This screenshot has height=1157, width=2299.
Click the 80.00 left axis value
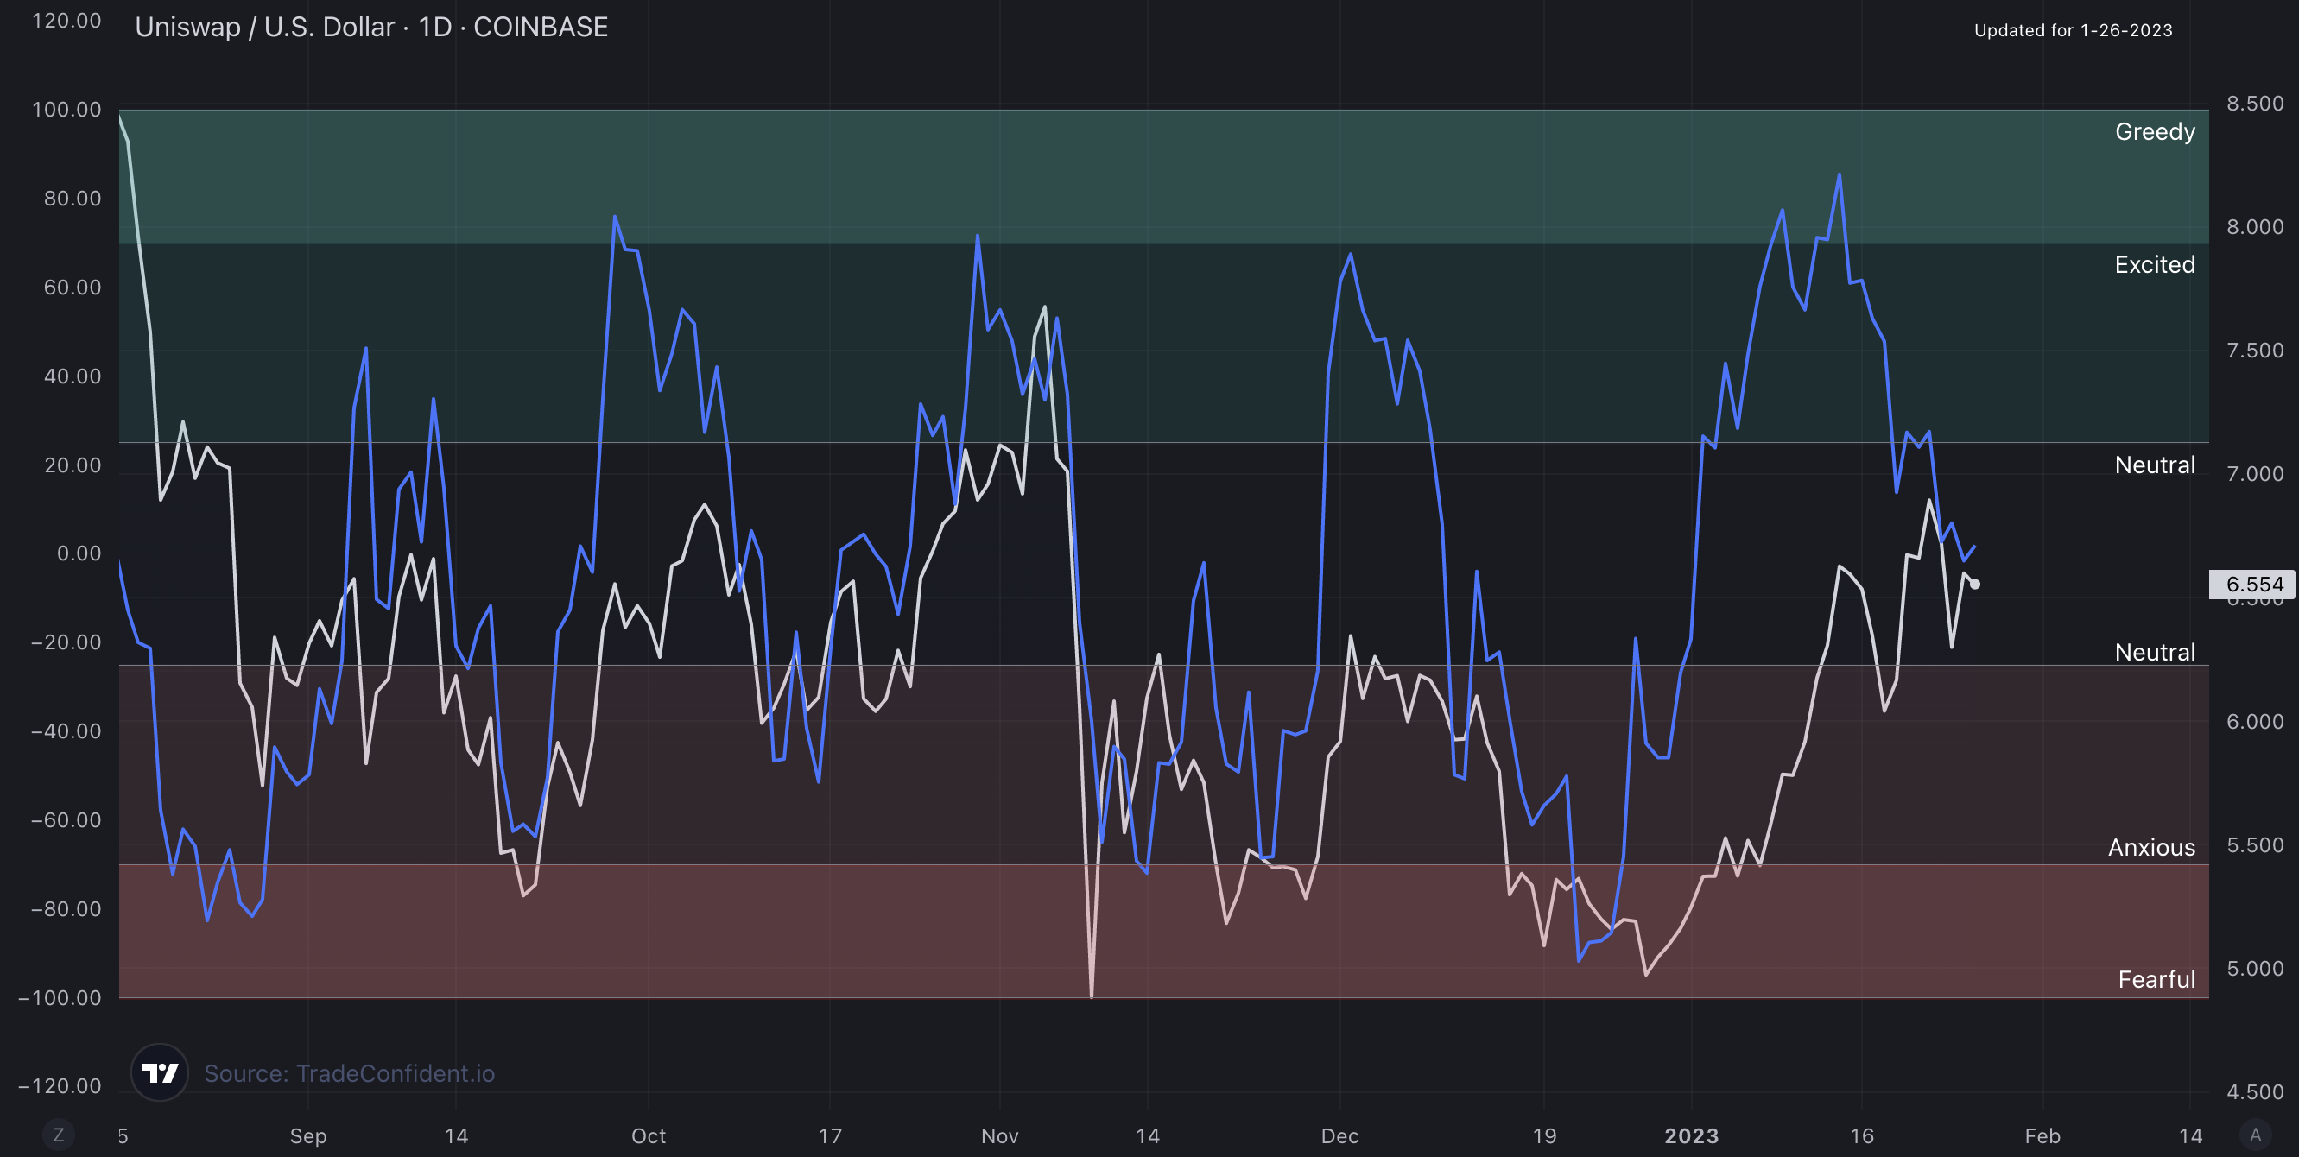73,198
